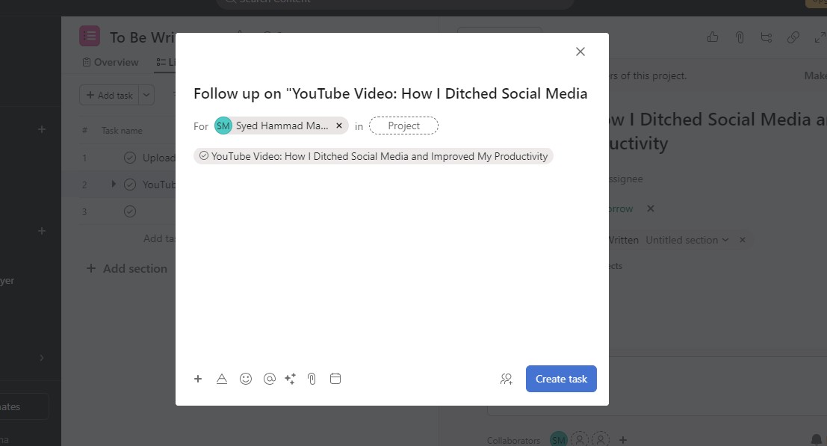Click the assignee chip Syed Hammad Ma...
827x446 pixels.
(x=281, y=126)
